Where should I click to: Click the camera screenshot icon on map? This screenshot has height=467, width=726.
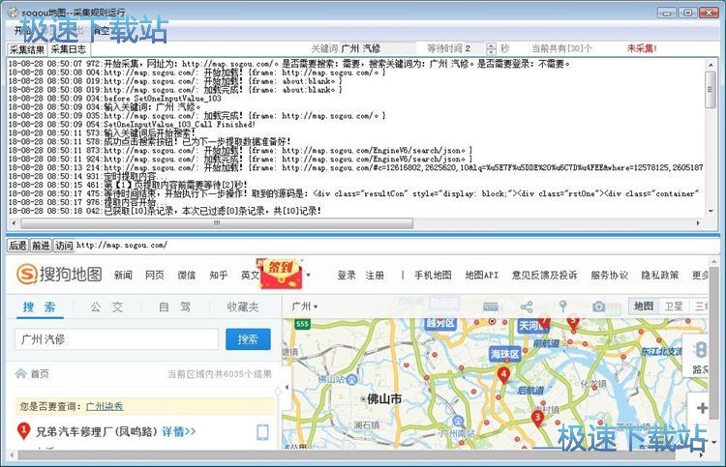coord(598,306)
